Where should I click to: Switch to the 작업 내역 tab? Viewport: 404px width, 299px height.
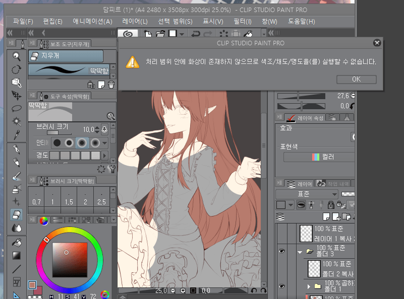[337, 183]
